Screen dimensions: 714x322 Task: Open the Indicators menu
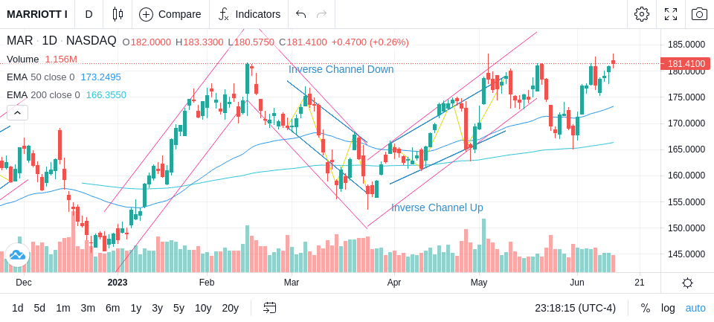click(x=249, y=14)
